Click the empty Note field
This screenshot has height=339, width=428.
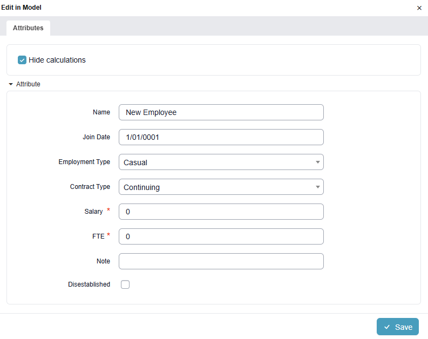coord(221,261)
